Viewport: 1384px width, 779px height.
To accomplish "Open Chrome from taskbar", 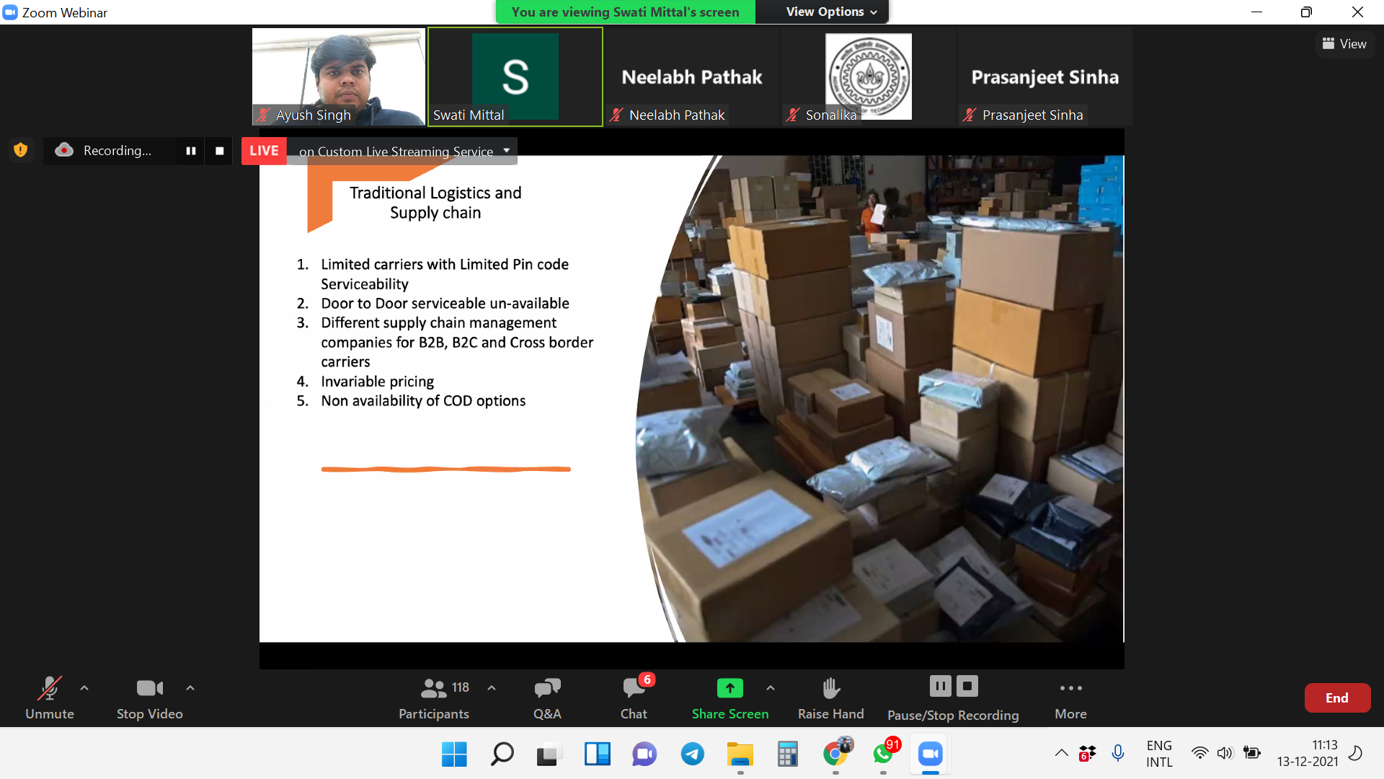I will tap(835, 754).
